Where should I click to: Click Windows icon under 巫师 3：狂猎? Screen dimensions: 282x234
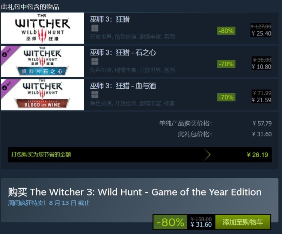click(x=95, y=28)
